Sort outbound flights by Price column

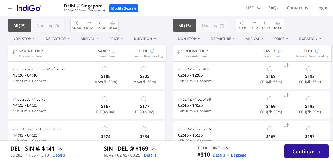pyautogui.click(x=116, y=39)
